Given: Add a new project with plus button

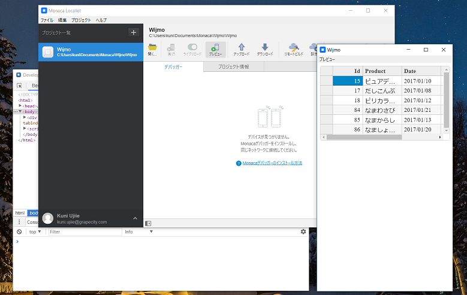Looking at the screenshot, I should [x=134, y=32].
